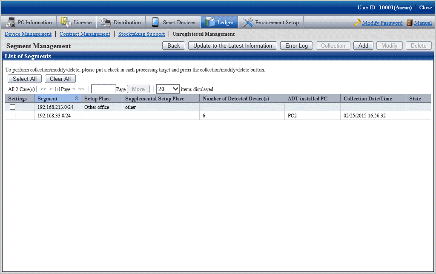
Task: Switch to Stocktaking Support section
Action: pyautogui.click(x=141, y=34)
